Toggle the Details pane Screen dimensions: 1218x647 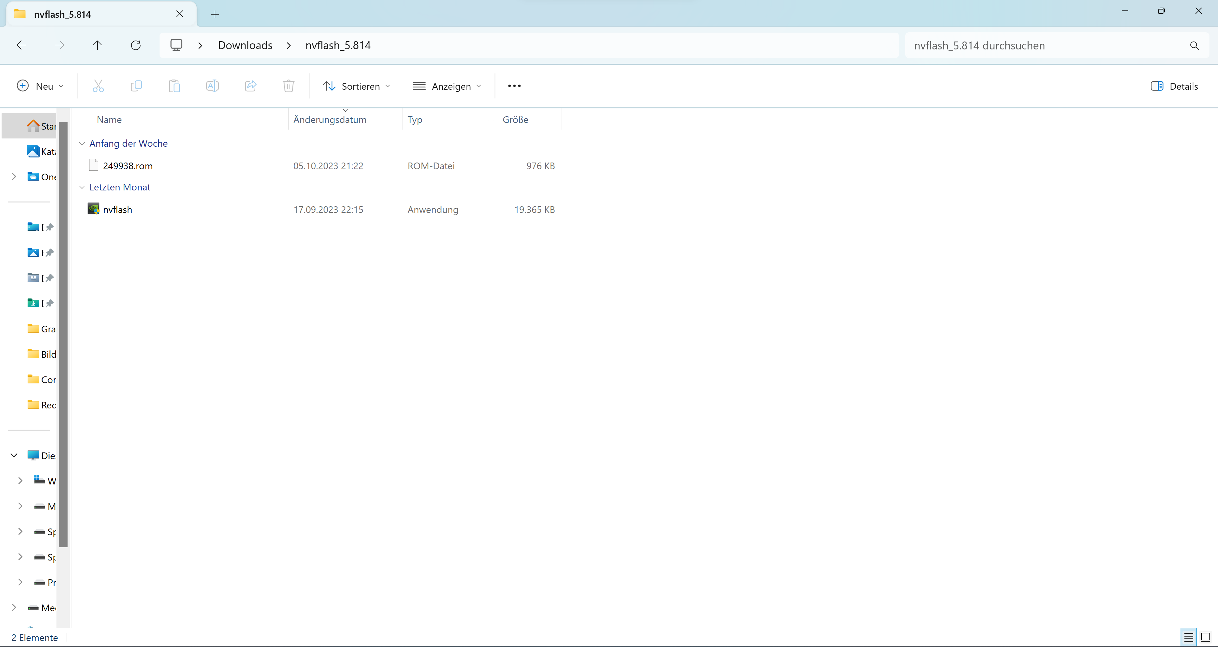[1174, 86]
